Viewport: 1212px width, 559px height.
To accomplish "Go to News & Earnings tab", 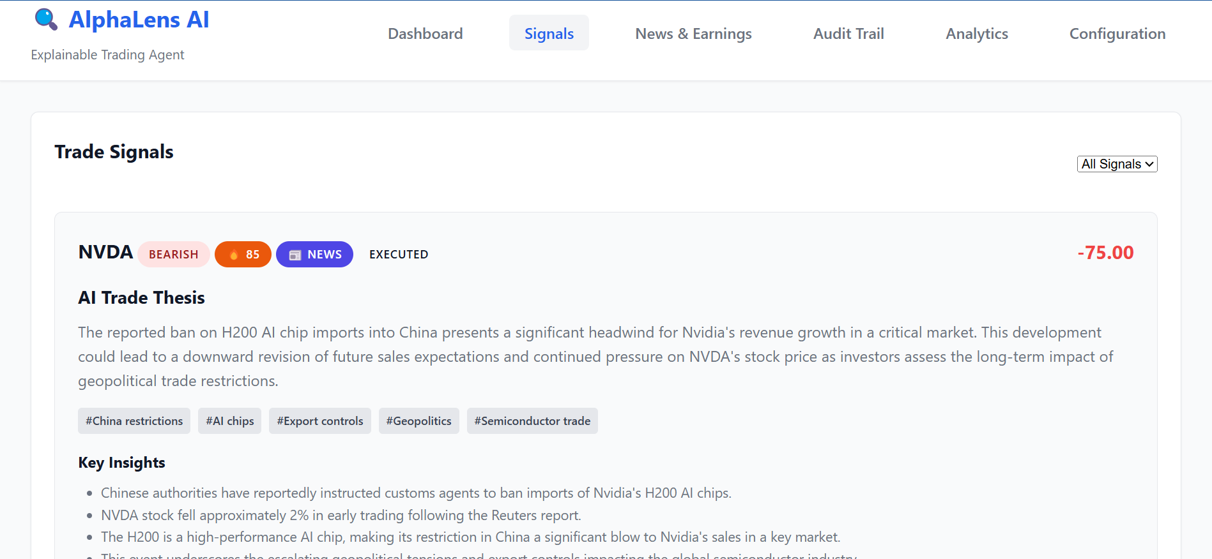I will pos(693,33).
